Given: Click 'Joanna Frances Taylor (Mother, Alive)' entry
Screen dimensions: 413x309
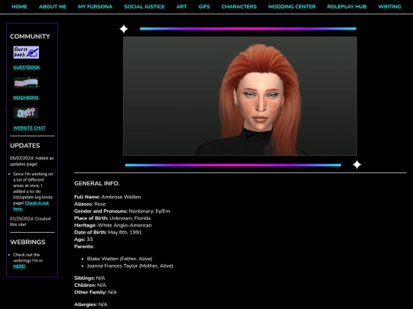Looking at the screenshot, I should pos(130,266).
